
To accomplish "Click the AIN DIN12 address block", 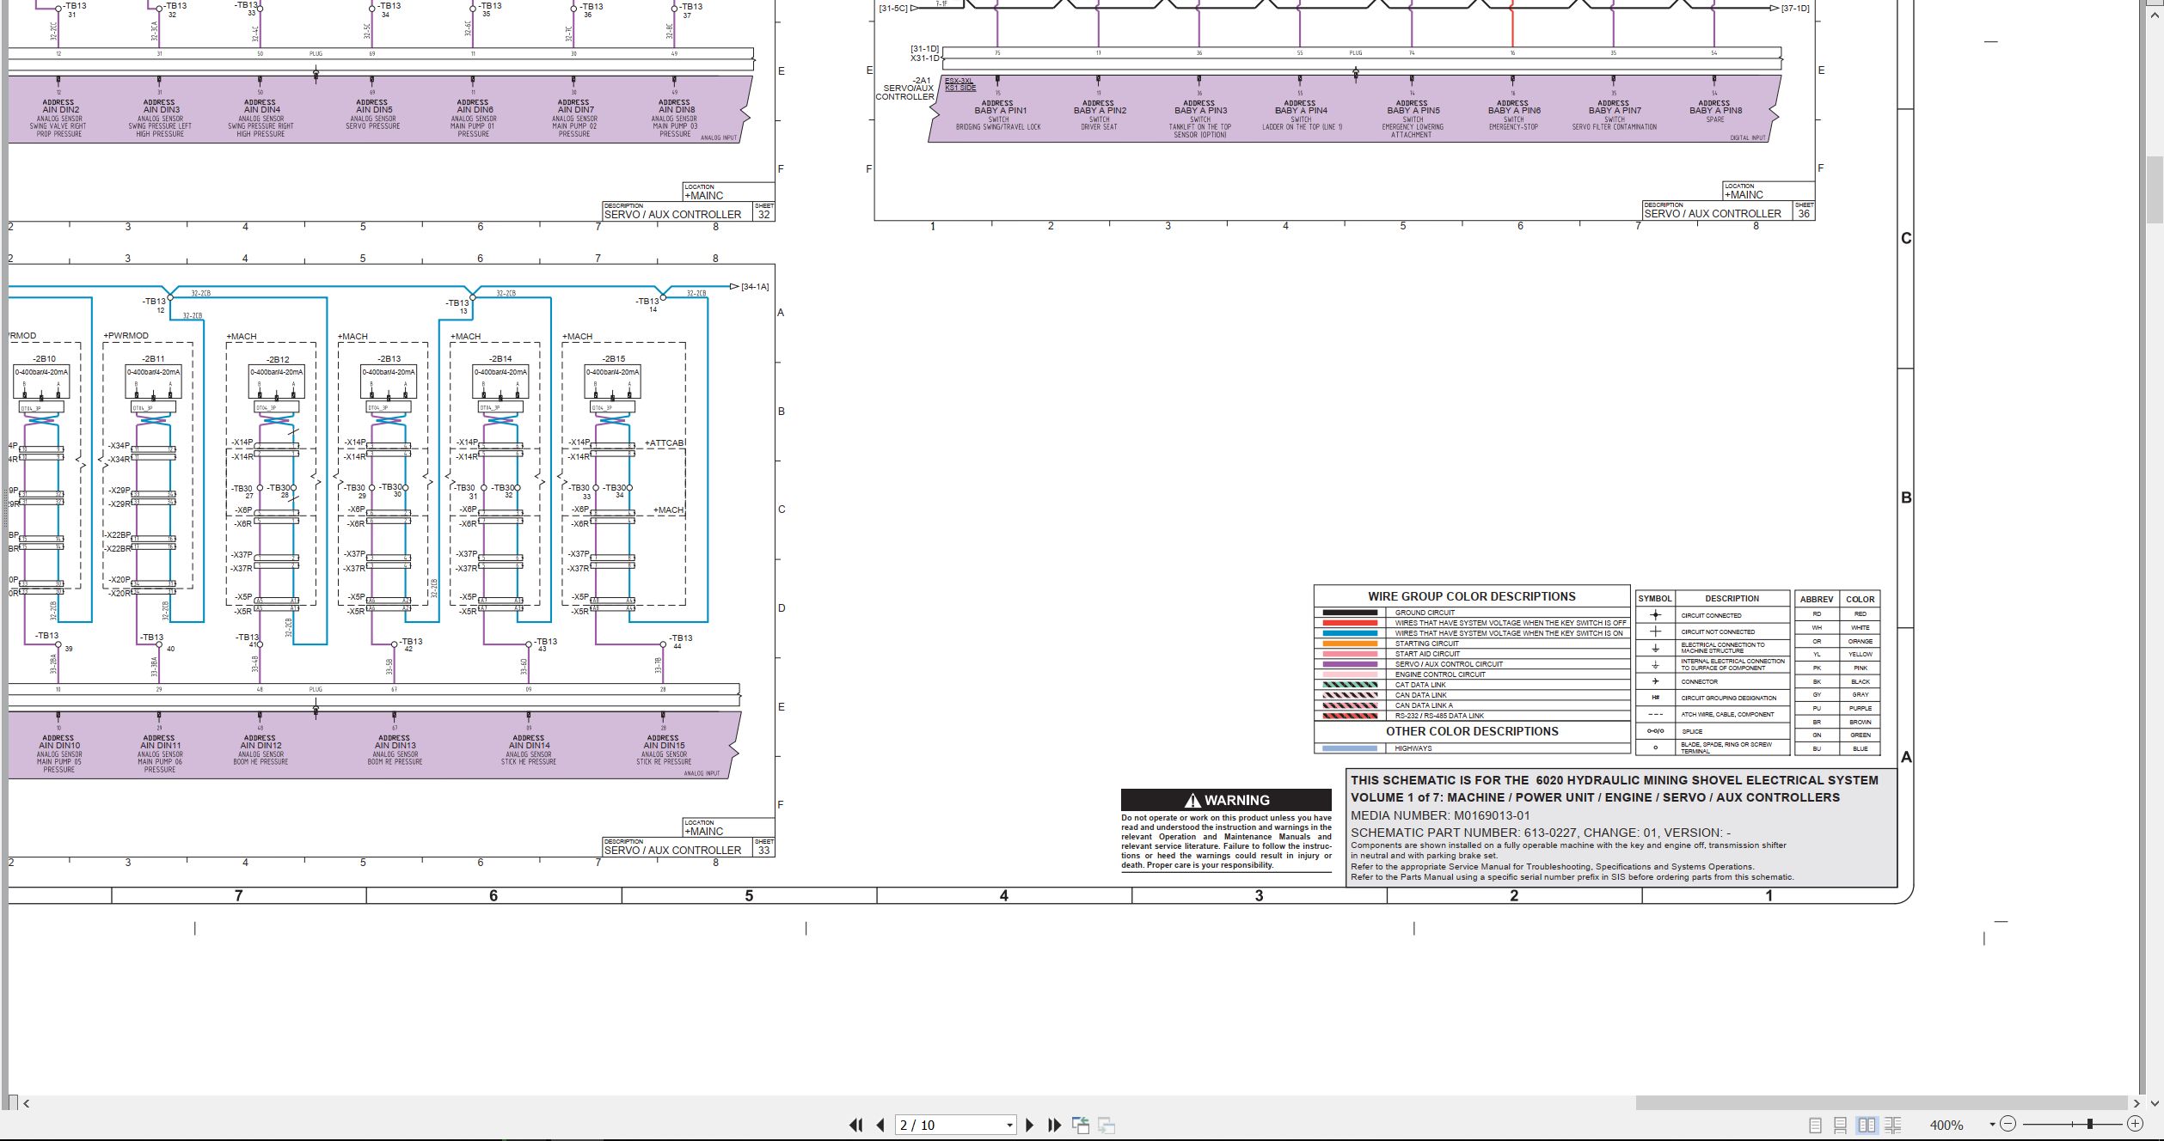I will [260, 749].
